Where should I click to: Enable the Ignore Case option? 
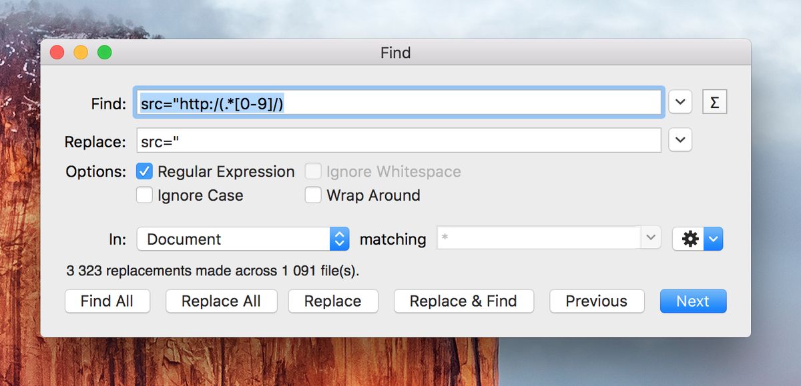pyautogui.click(x=144, y=195)
